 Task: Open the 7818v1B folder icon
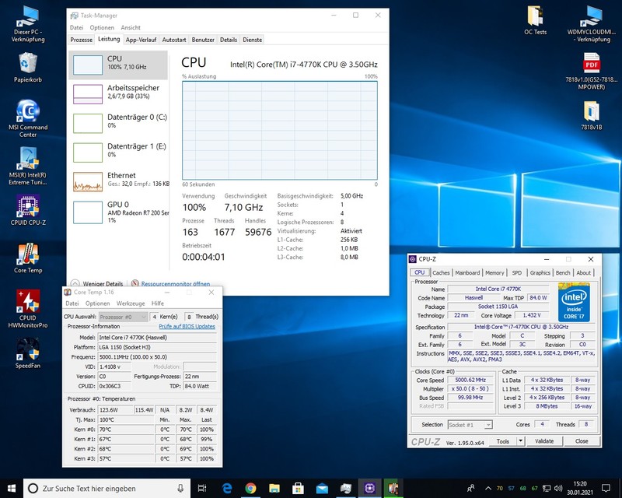point(591,116)
